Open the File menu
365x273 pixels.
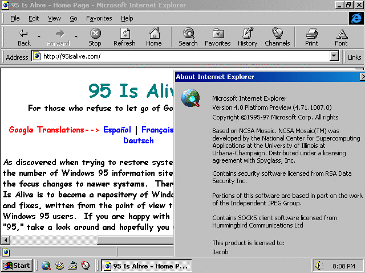(15, 18)
